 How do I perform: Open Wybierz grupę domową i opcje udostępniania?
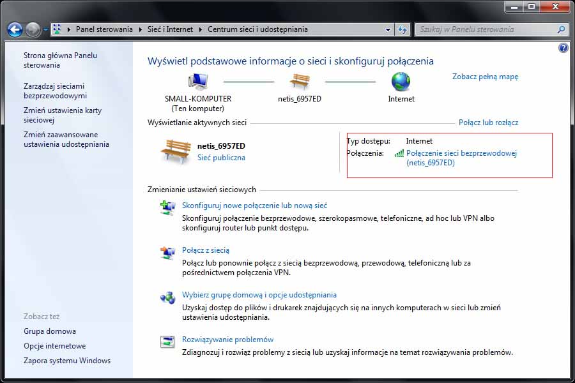coord(259,295)
